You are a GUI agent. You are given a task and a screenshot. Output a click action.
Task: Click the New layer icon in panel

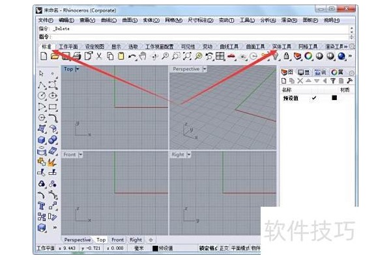tap(283, 81)
